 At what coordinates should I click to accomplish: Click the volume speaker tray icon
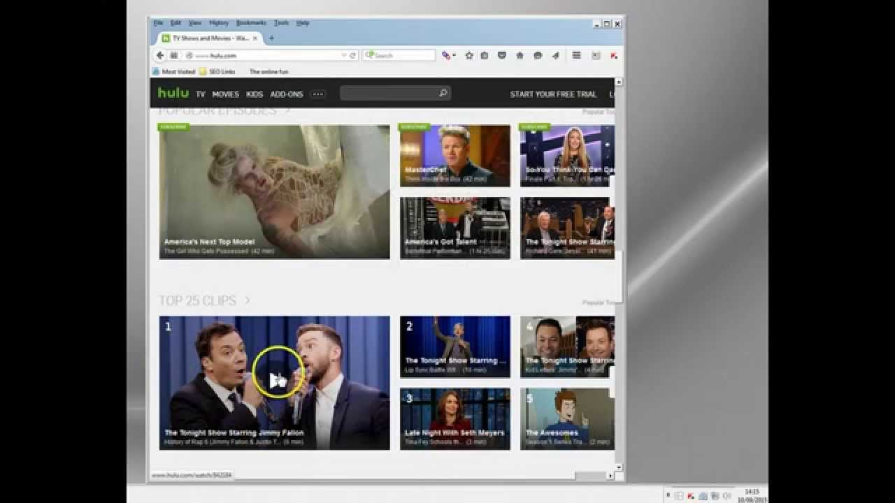coord(726,495)
